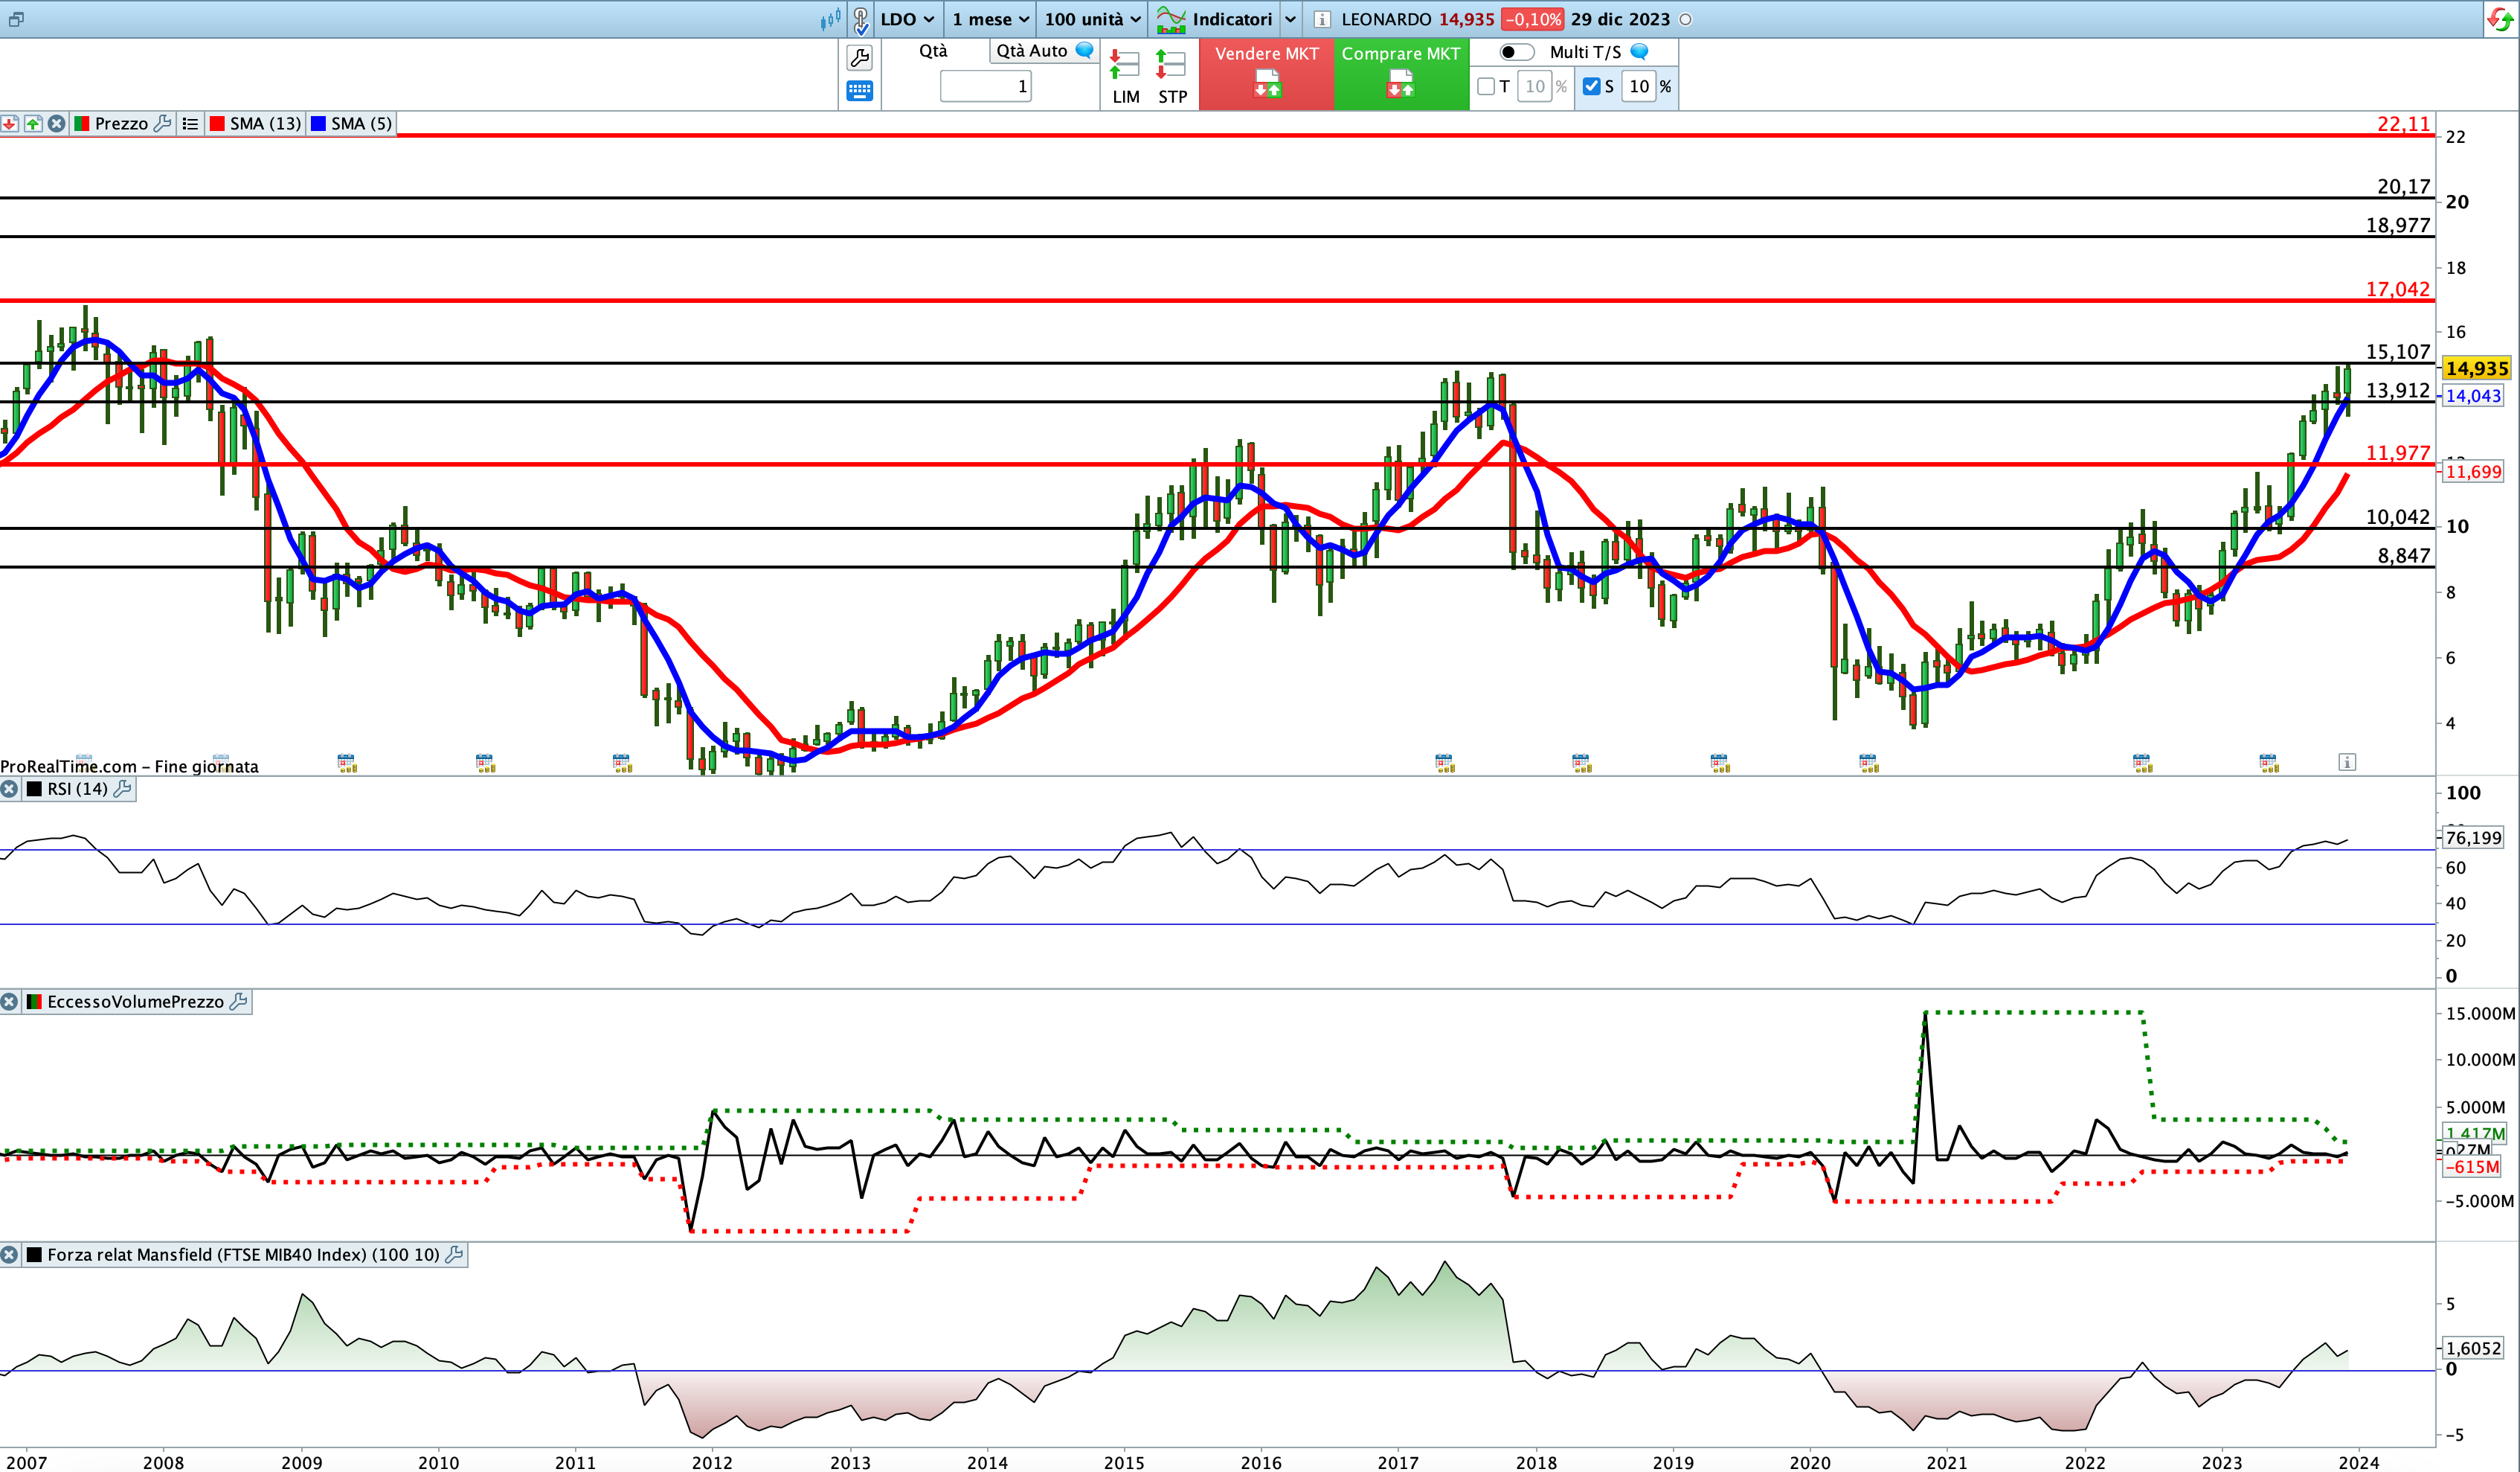Viewport: 2520px width, 1472px height.
Task: Open the LDO ticker dropdown
Action: click(x=907, y=19)
